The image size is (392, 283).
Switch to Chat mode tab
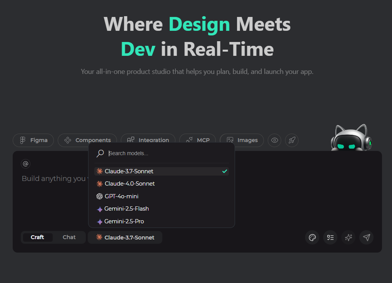69,237
